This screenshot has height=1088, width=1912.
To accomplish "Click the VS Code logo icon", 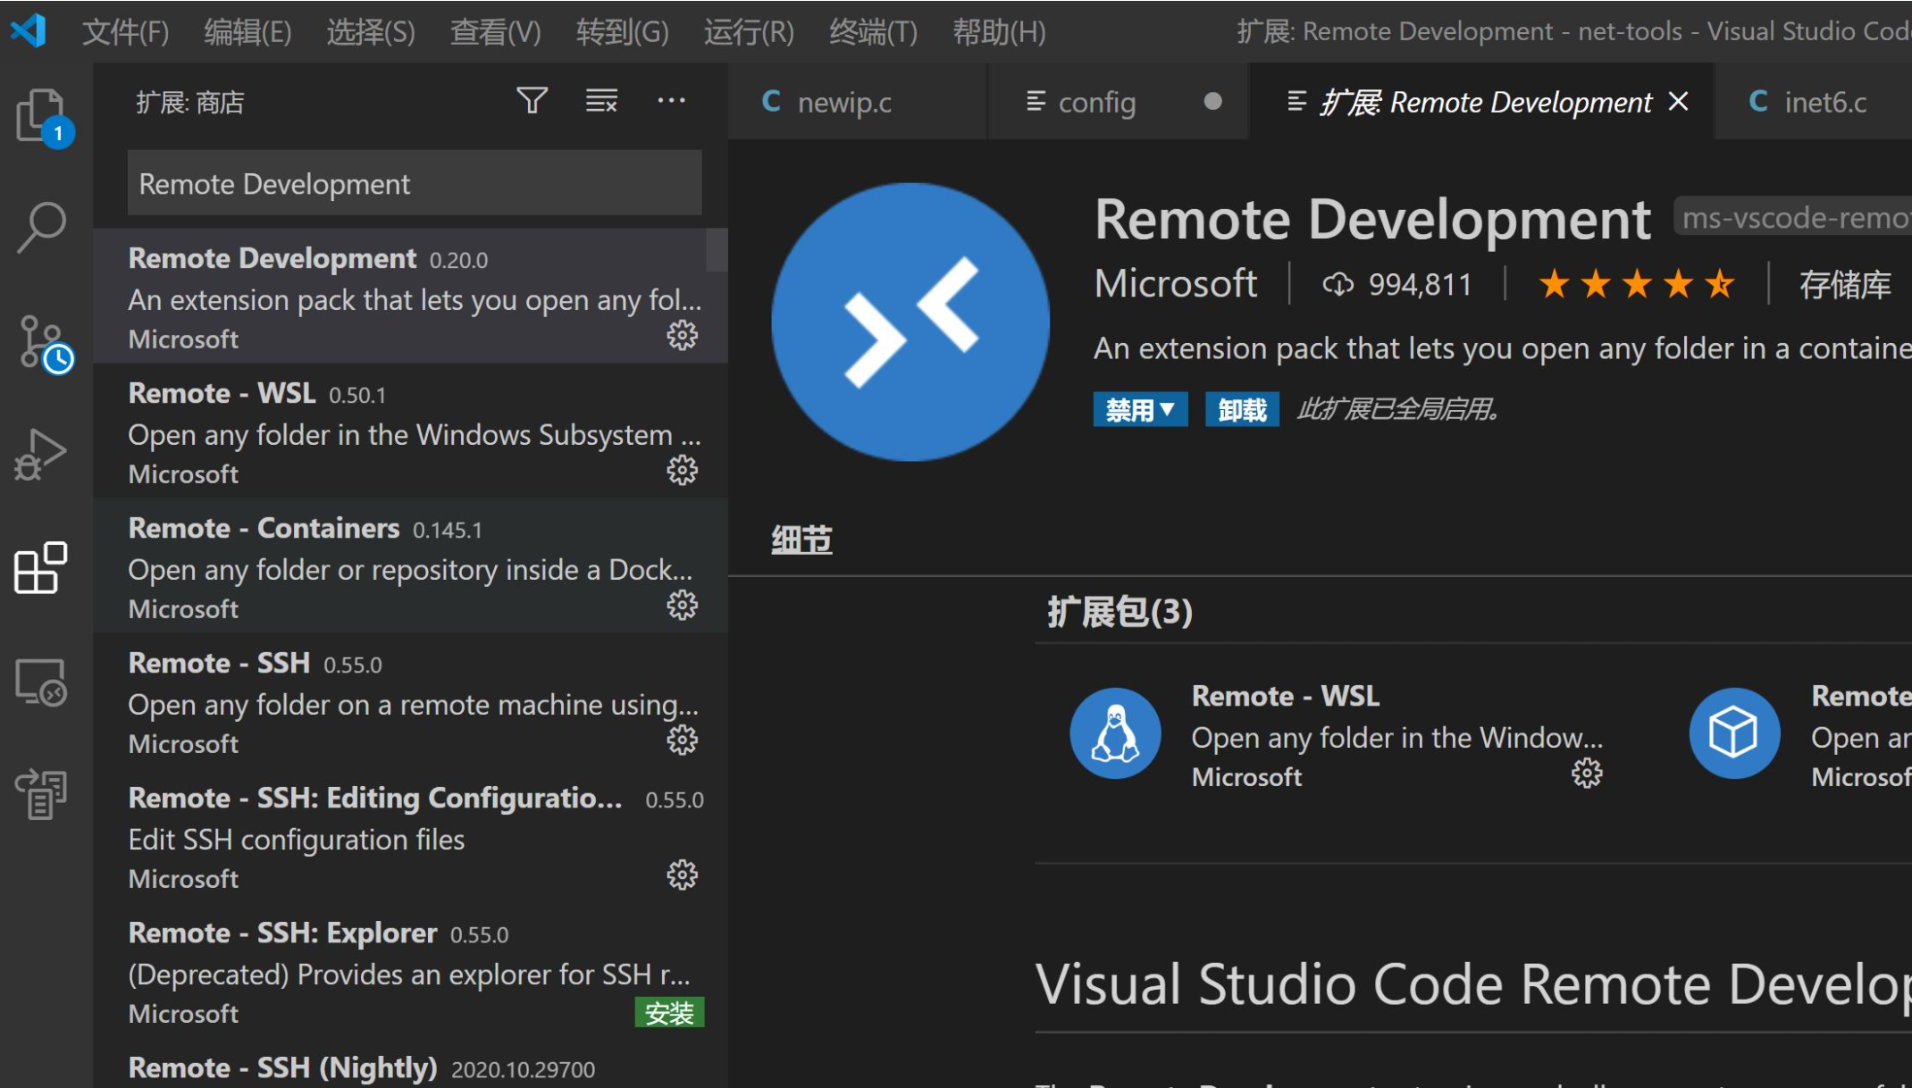I will coord(29,31).
